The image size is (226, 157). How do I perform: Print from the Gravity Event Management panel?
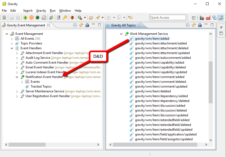coord(87,25)
